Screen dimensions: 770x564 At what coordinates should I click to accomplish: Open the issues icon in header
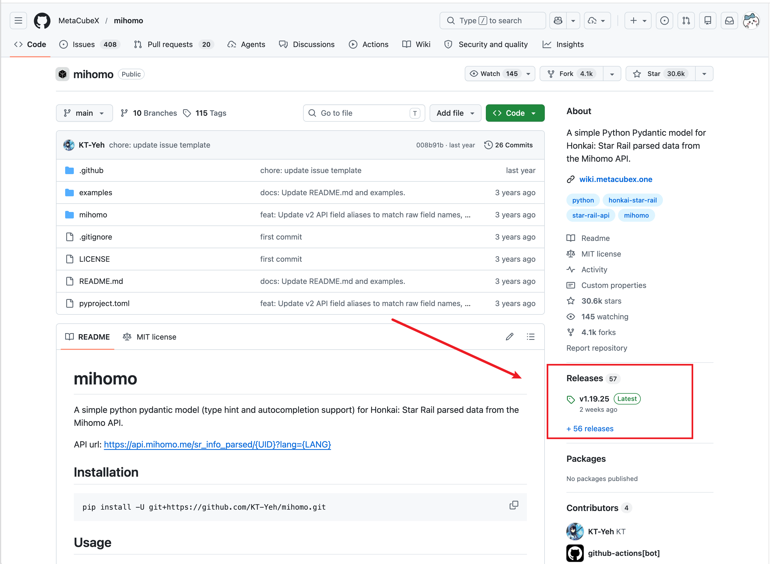664,21
